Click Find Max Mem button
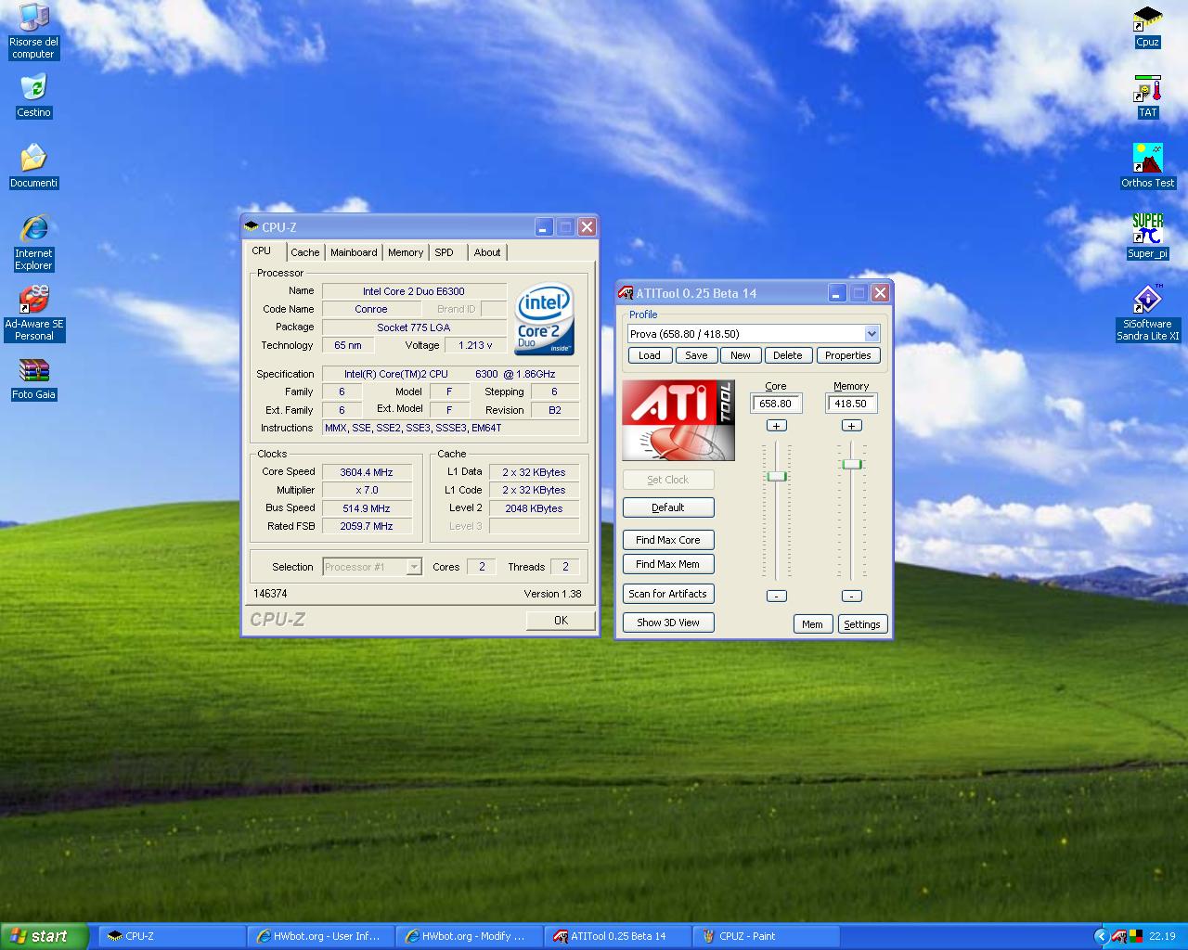This screenshot has height=950, width=1188. pos(668,564)
